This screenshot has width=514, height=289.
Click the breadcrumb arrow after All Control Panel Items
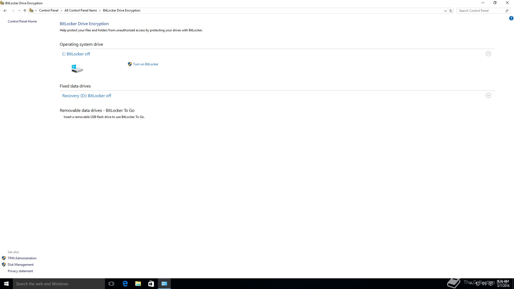(x=100, y=10)
